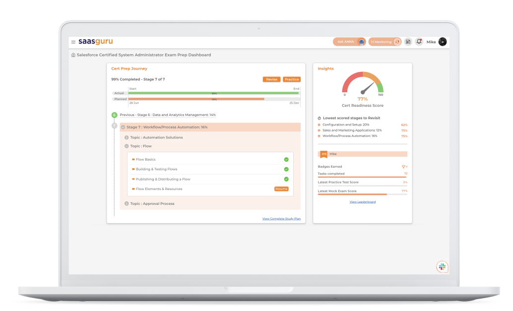Open Workflow/Process Automation: 16% in Insights
Screen dimensions: 513x311
350,136
